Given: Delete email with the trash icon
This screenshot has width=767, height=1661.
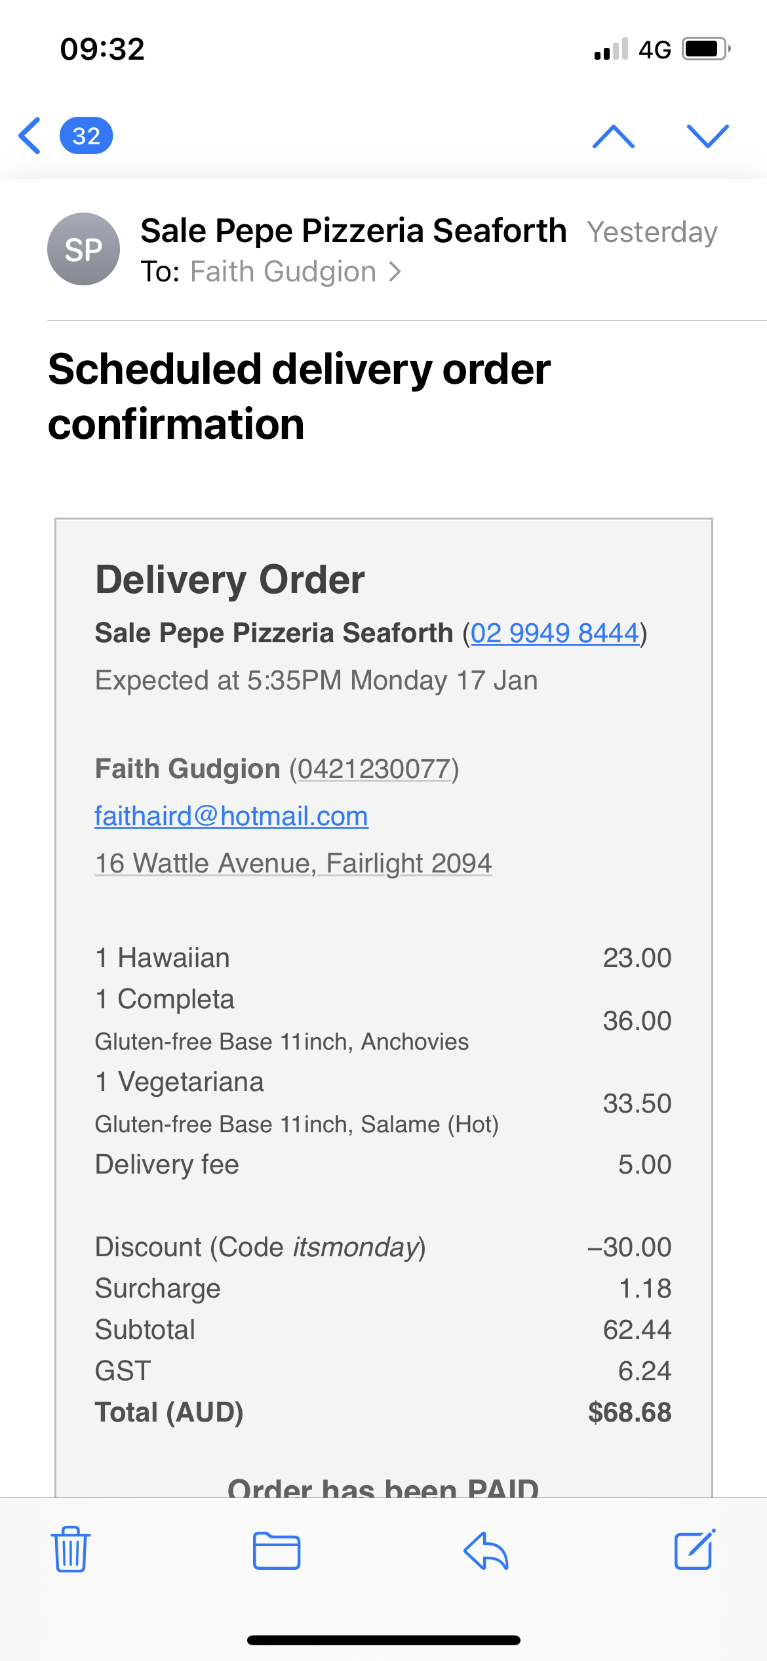Looking at the screenshot, I should point(71,1549).
